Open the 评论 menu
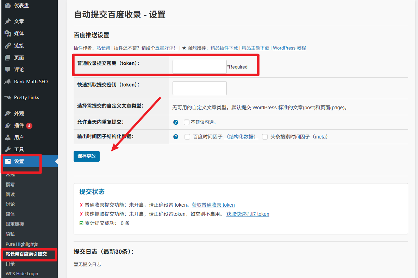This screenshot has height=278, width=418. [29, 70]
